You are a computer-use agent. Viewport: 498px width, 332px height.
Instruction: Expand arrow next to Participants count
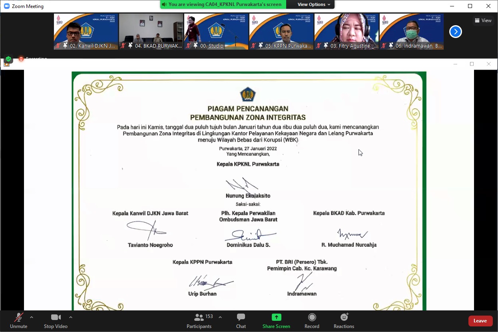(220, 317)
